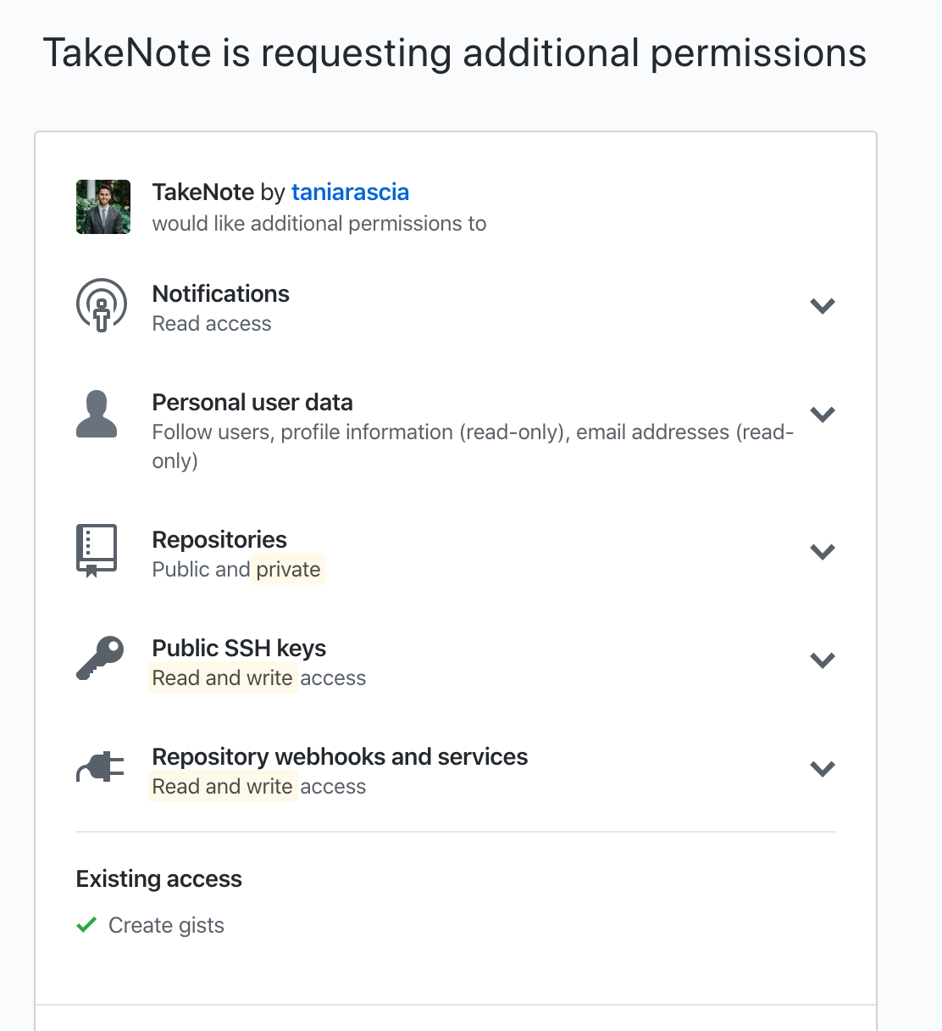Expand the Personal user data section

click(x=823, y=415)
